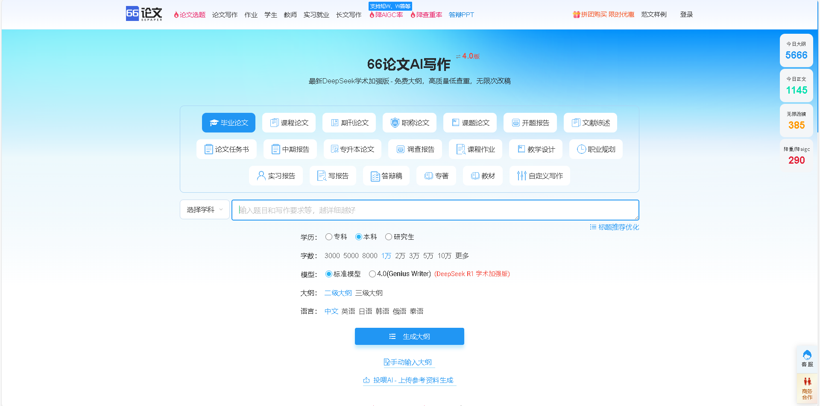Screen dimensions: 820x406
Task: Open the 职业规划 category
Action: (596, 149)
